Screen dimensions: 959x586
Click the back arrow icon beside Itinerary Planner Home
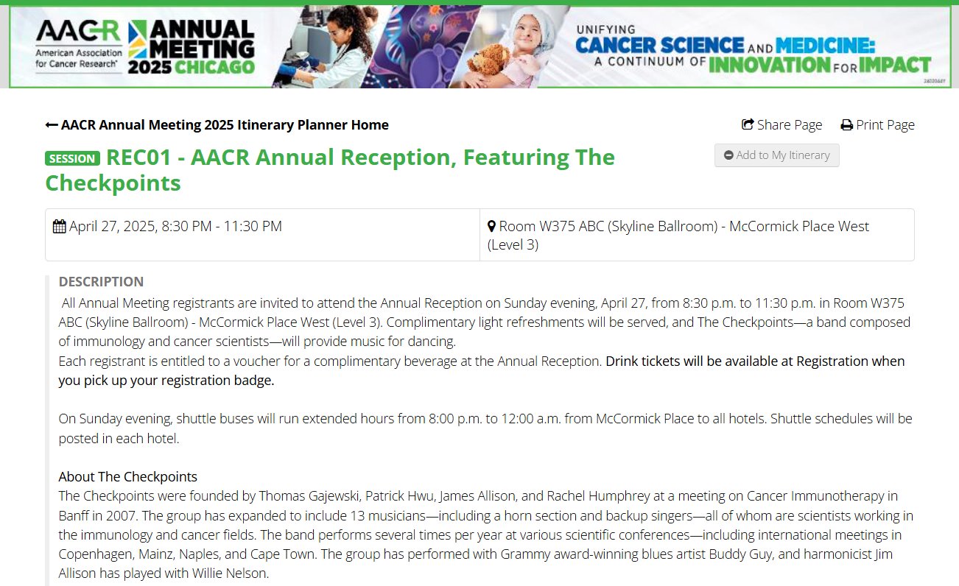tap(52, 125)
